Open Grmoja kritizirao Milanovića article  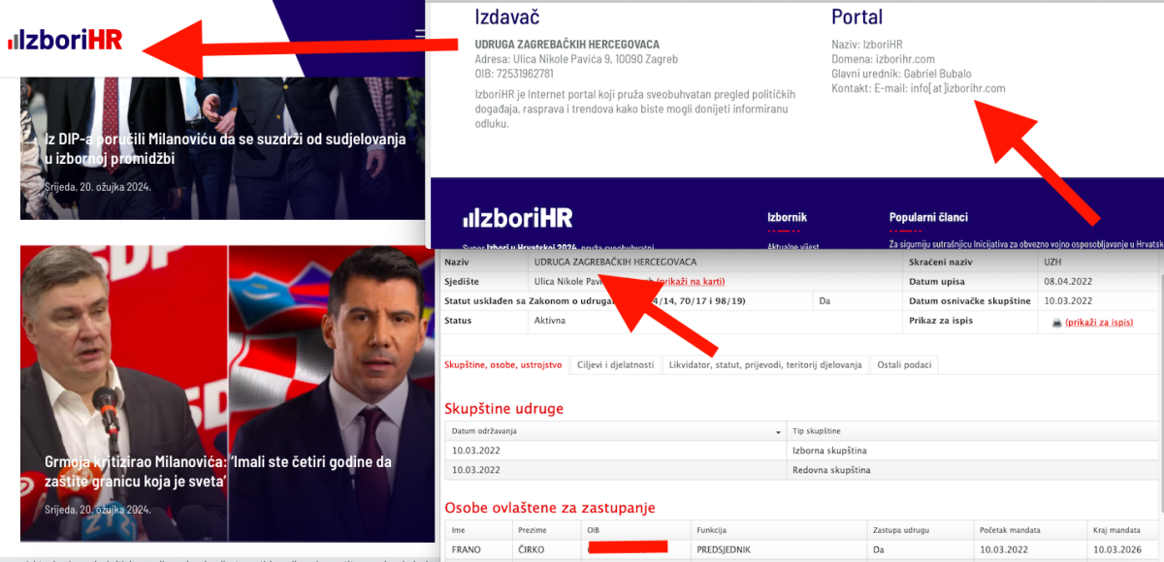[x=219, y=471]
